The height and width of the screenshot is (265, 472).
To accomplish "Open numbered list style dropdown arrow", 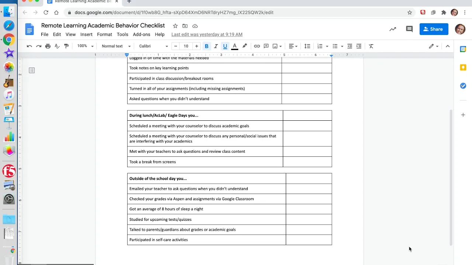I will point(327,46).
